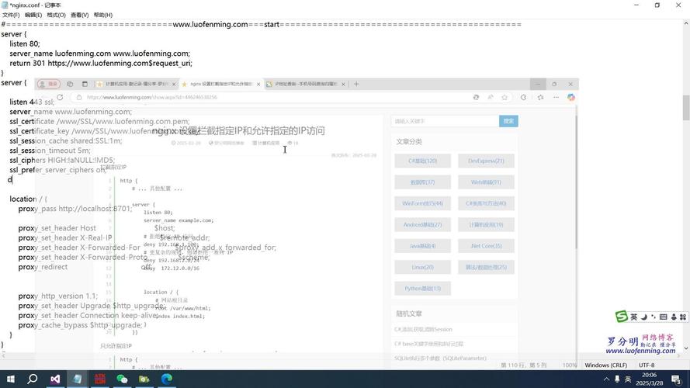Open the 查看(V) menu in Notepad
This screenshot has height=388, width=690.
[80, 15]
